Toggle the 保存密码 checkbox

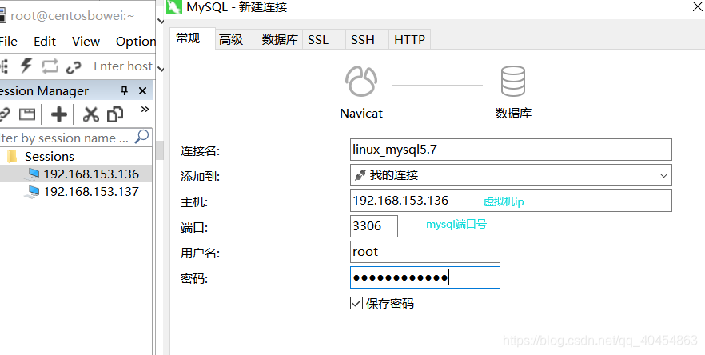click(x=356, y=303)
